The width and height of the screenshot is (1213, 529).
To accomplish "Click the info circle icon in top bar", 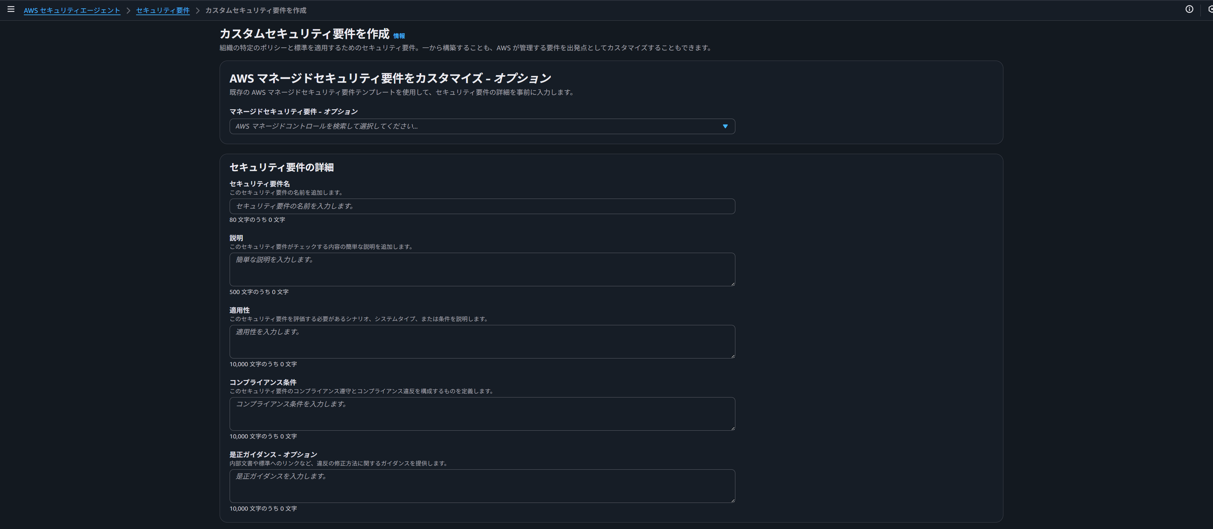I will coord(1189,9).
